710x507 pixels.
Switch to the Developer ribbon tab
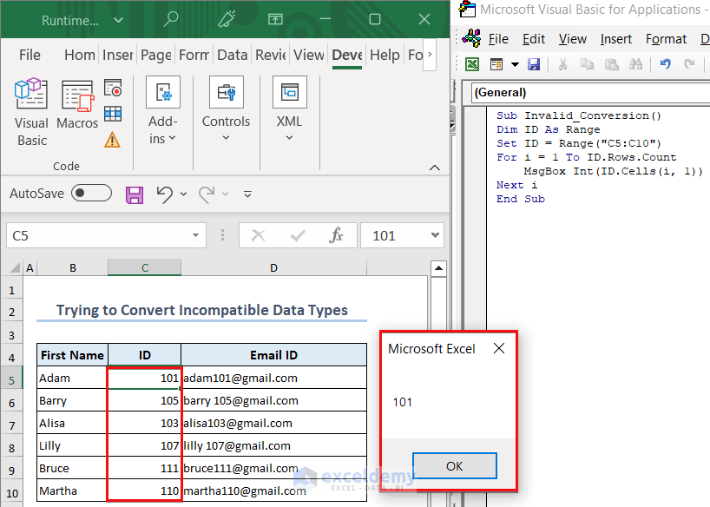coord(346,54)
